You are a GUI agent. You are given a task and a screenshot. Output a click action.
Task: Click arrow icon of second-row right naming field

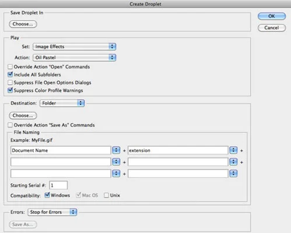pyautogui.click(x=233, y=162)
